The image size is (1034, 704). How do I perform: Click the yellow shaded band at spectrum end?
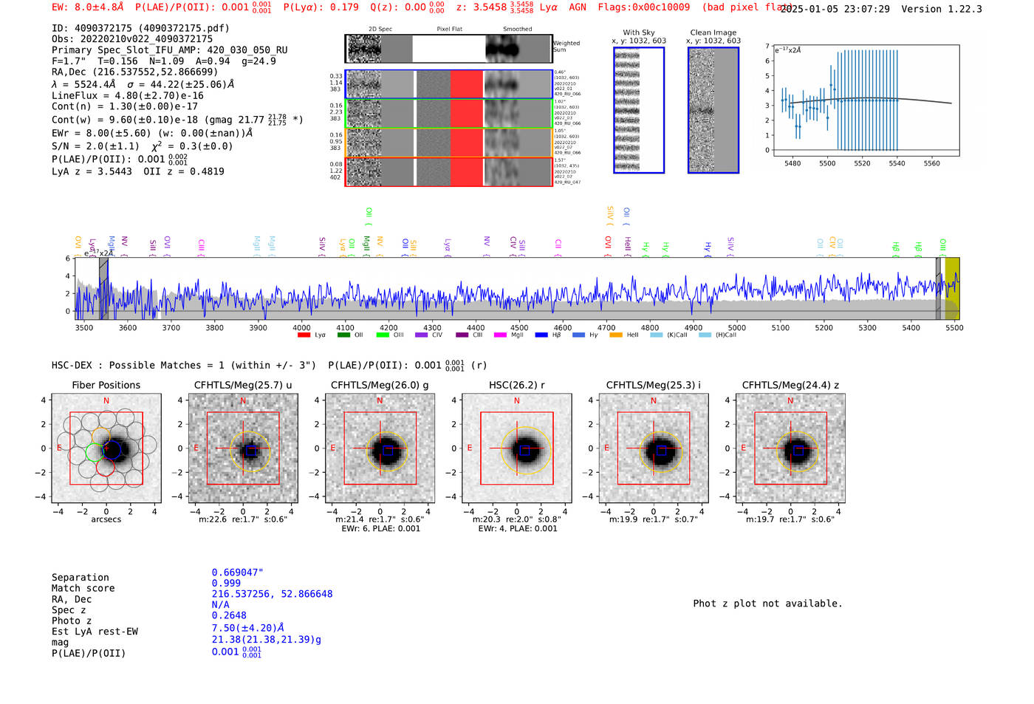pyautogui.click(x=952, y=289)
